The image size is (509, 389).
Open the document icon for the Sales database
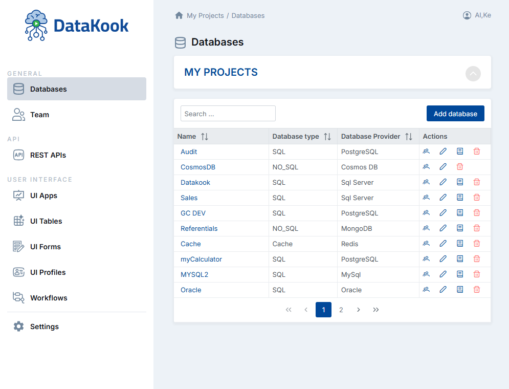459,197
